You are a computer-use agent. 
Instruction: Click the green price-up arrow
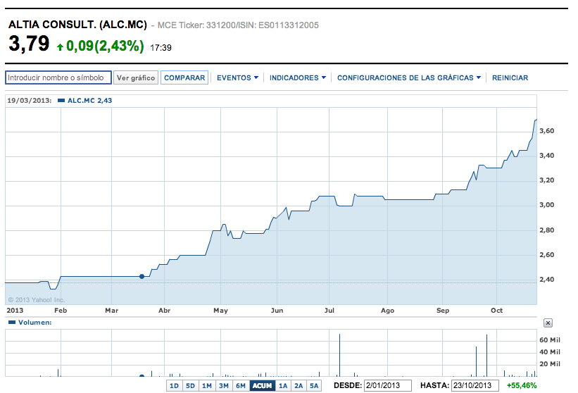point(60,47)
